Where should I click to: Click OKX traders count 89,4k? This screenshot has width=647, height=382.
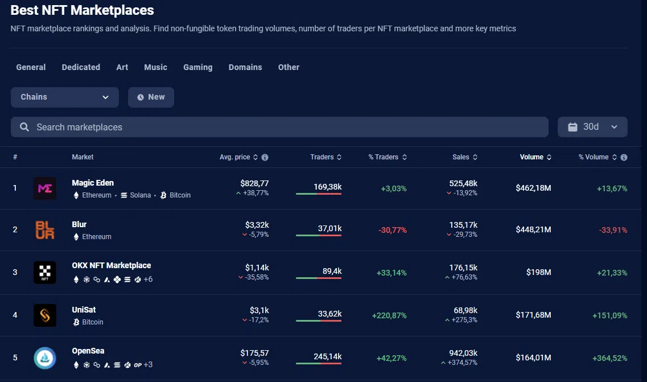click(x=332, y=272)
